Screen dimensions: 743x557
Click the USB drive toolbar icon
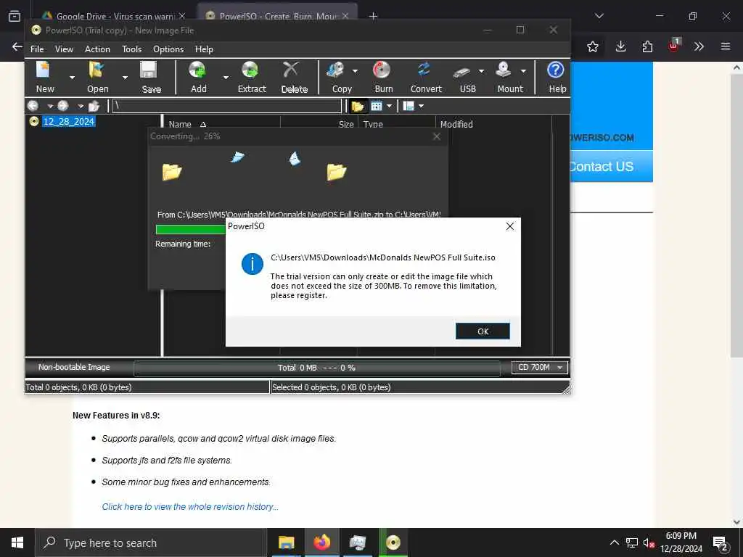[x=461, y=72]
